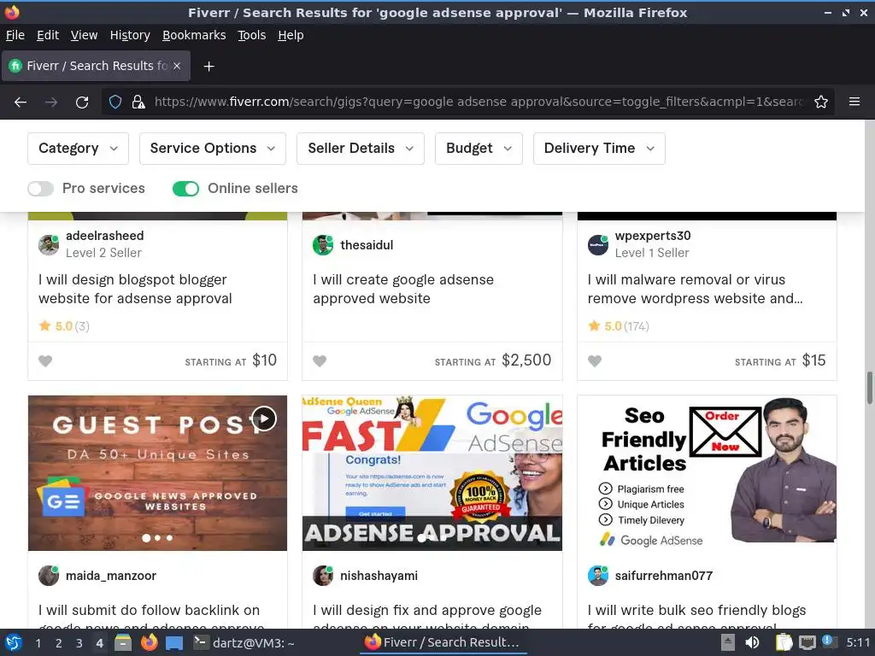The width and height of the screenshot is (875, 656).
Task: Open the File menu
Action: coord(15,35)
